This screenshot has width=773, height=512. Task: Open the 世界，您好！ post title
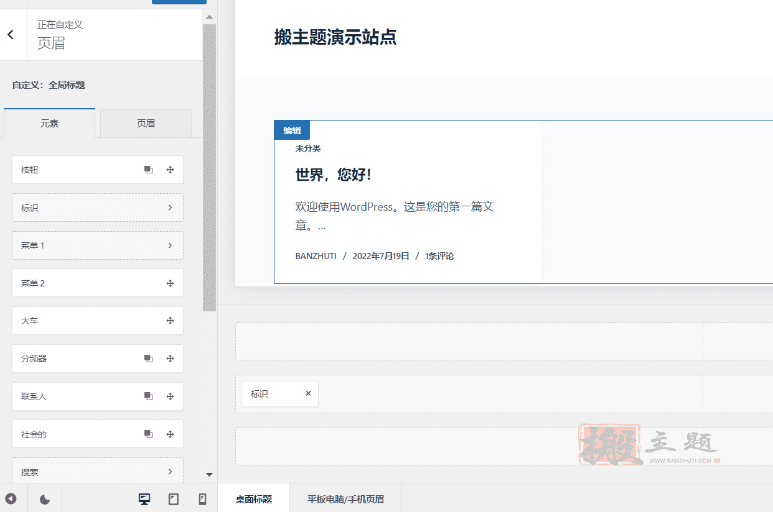point(334,175)
